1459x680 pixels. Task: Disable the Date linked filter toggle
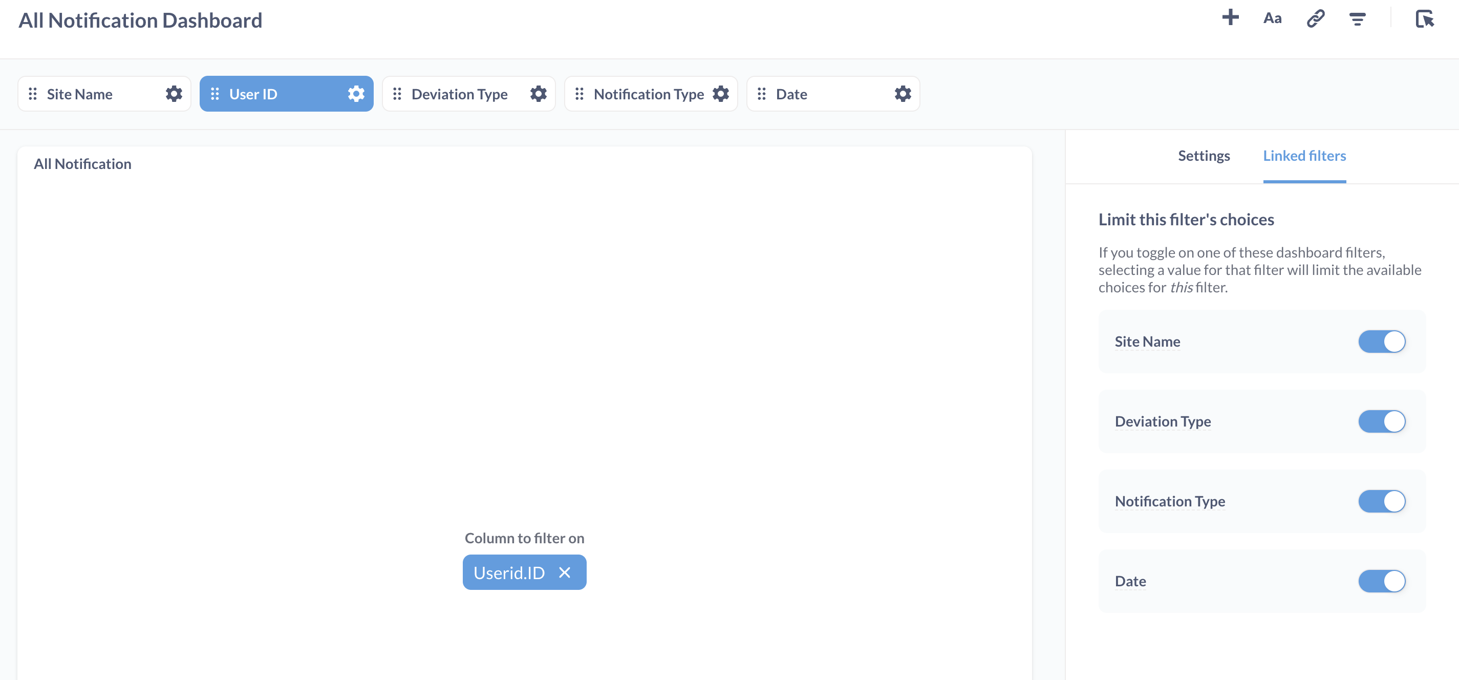tap(1382, 581)
